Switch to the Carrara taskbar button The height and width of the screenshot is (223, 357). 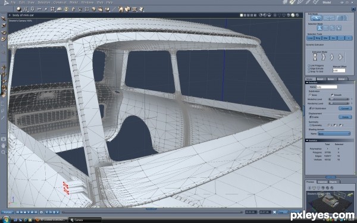click(x=85, y=220)
